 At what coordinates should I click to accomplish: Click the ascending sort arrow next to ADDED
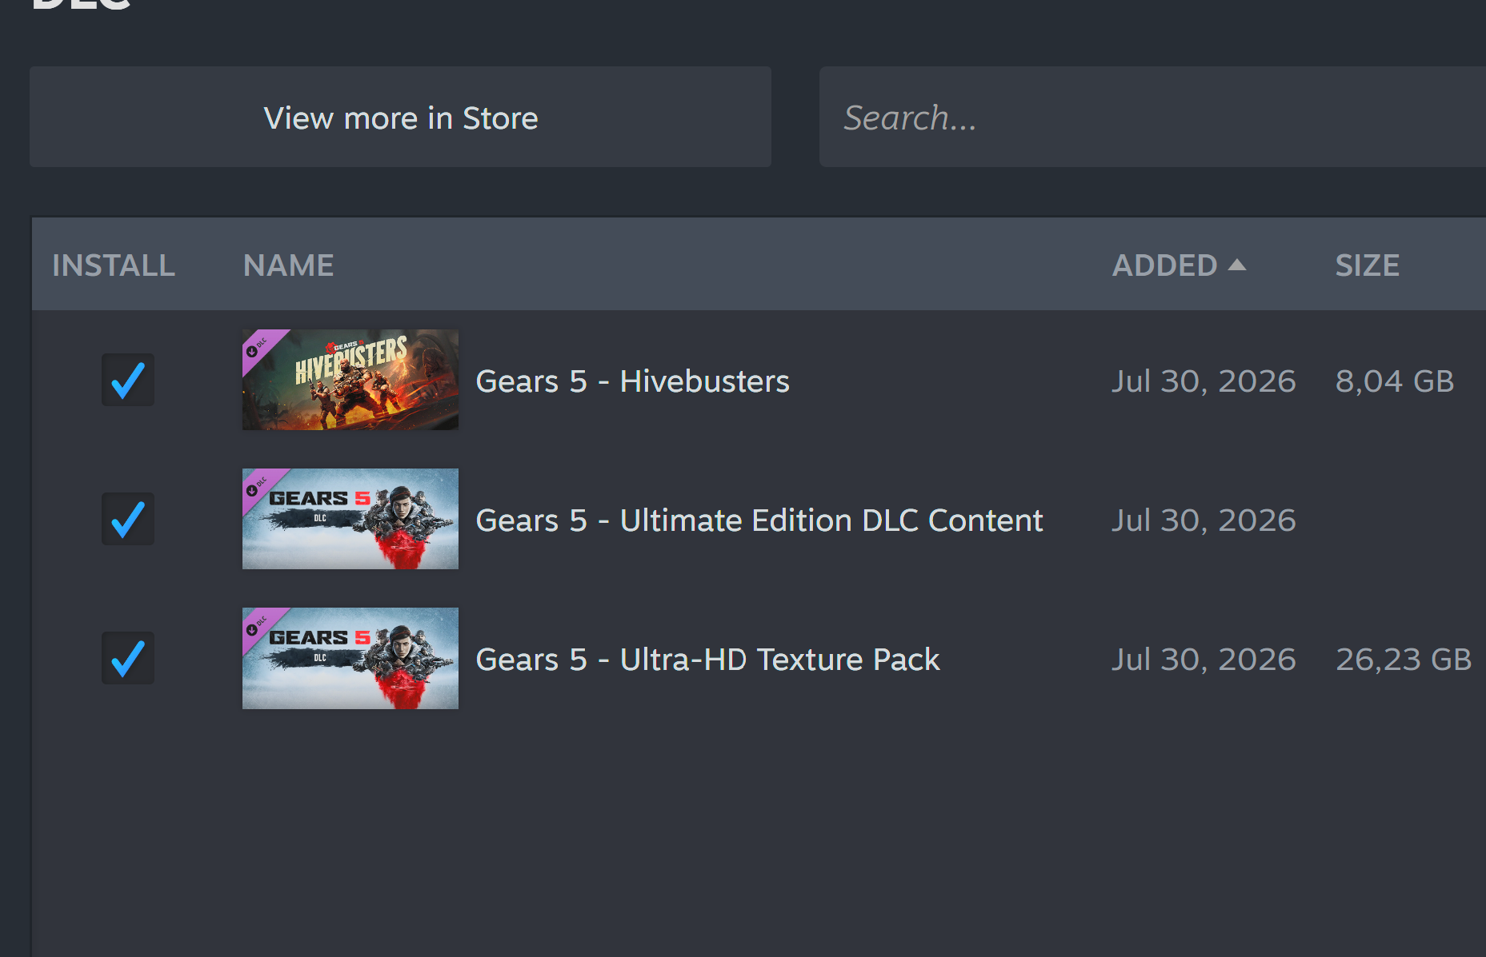[x=1237, y=265]
